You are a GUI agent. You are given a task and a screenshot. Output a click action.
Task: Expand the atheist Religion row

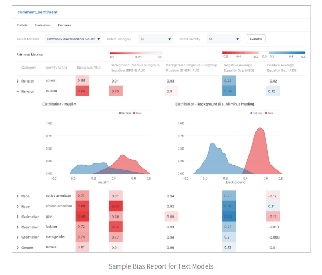tap(18, 81)
